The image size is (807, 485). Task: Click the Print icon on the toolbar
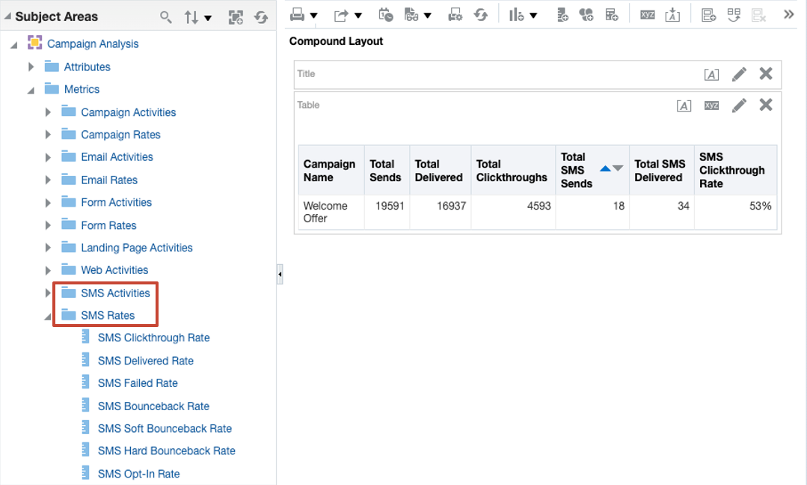296,14
